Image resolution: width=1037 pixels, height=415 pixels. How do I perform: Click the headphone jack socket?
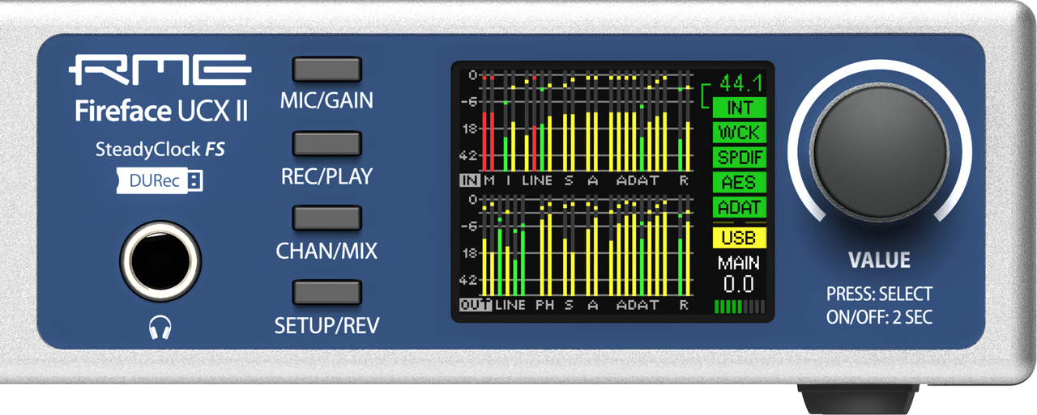[160, 261]
